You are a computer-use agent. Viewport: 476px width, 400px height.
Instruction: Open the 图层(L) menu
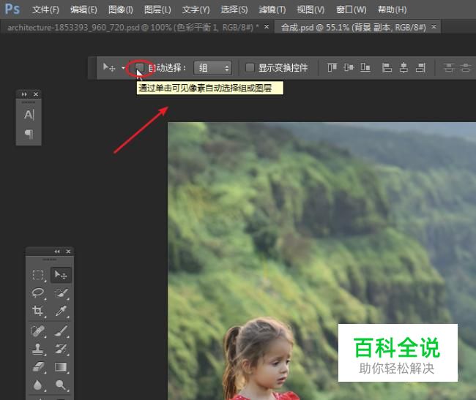point(157,10)
